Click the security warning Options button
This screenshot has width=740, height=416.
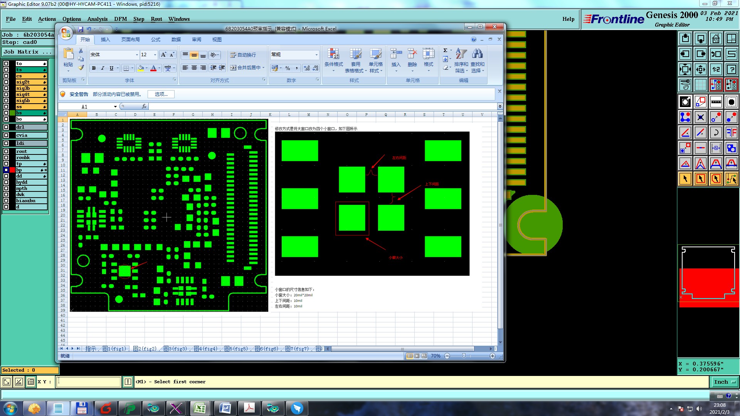(x=161, y=94)
